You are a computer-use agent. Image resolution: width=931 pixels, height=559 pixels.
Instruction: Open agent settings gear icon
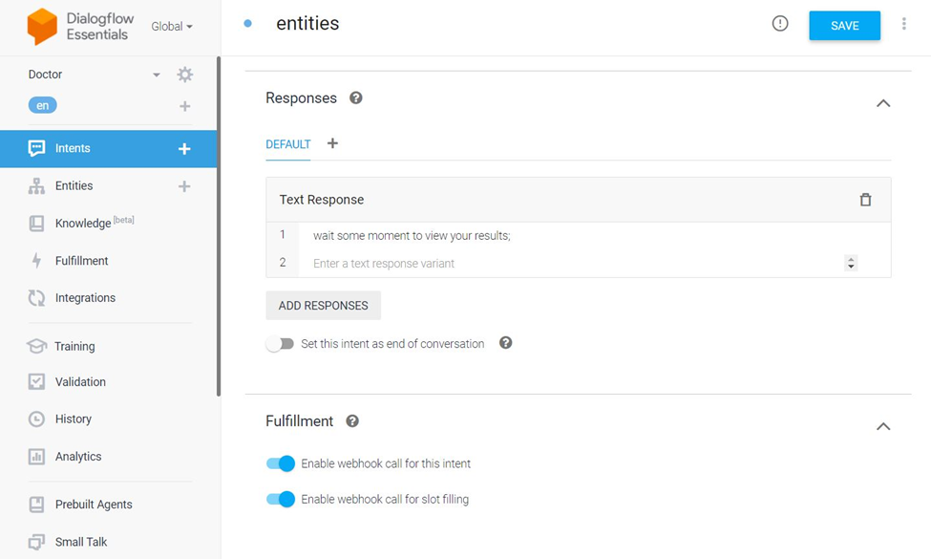185,75
